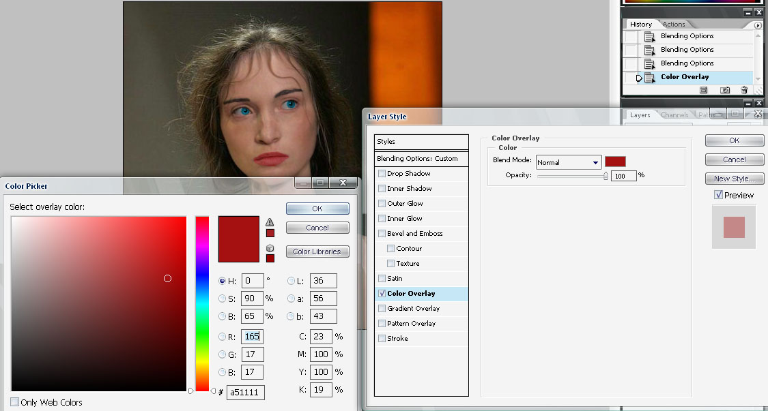The height and width of the screenshot is (411, 768).
Task: Click OK in the Color Picker dialog
Action: click(x=317, y=209)
